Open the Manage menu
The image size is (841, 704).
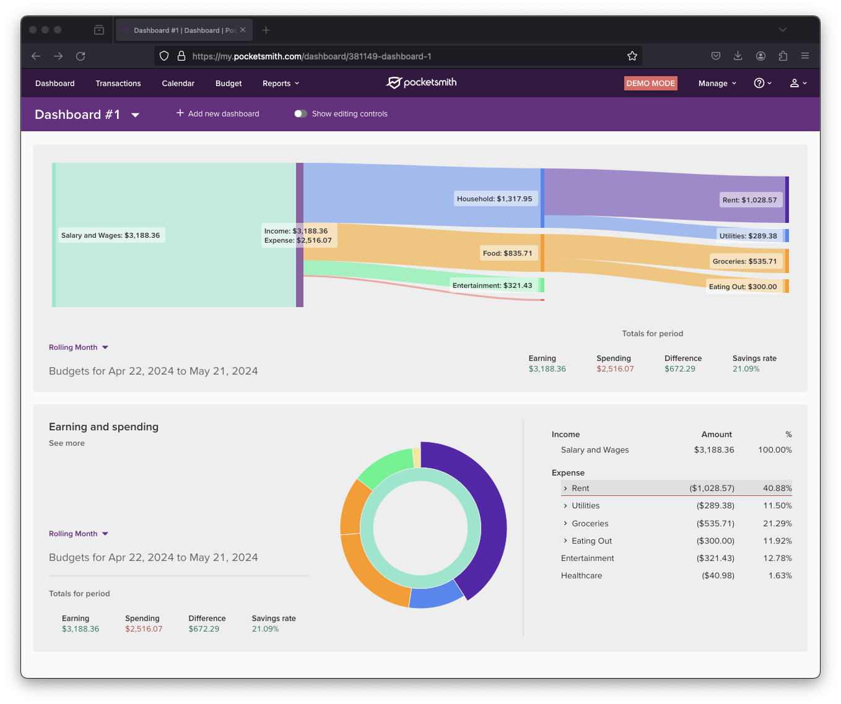(x=717, y=84)
